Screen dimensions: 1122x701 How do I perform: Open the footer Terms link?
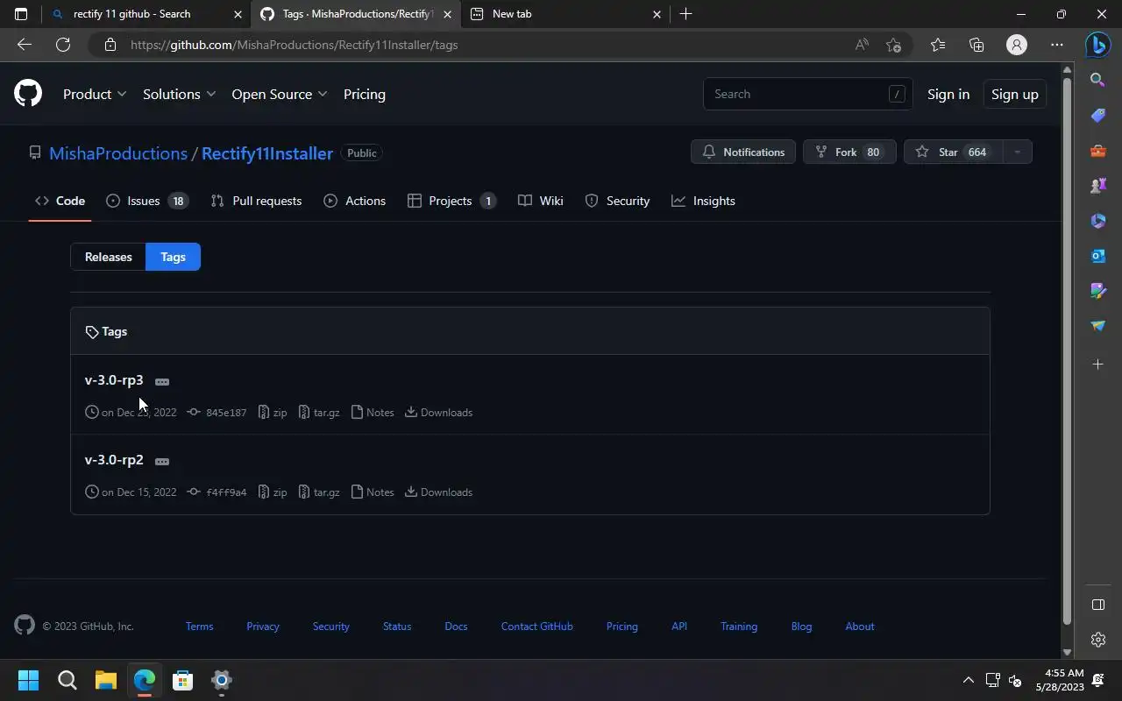tap(199, 626)
